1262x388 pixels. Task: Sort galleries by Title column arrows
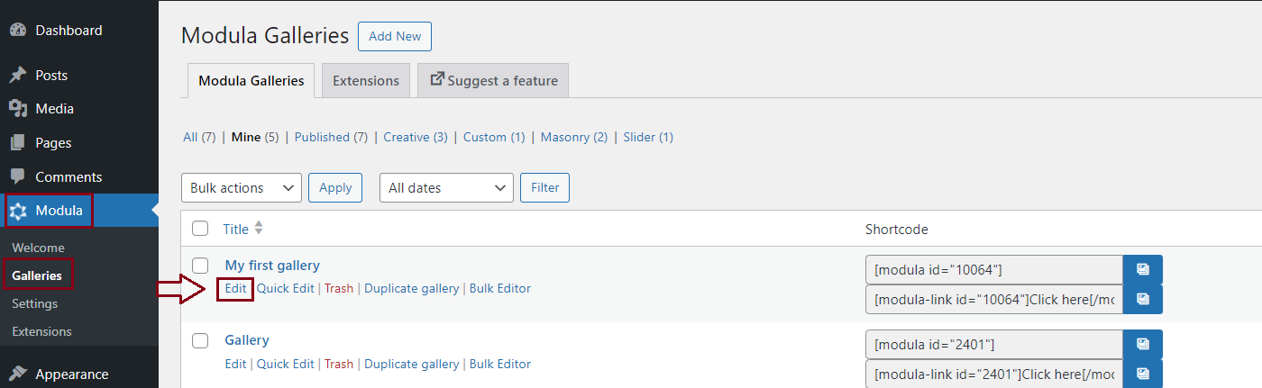pos(259,229)
